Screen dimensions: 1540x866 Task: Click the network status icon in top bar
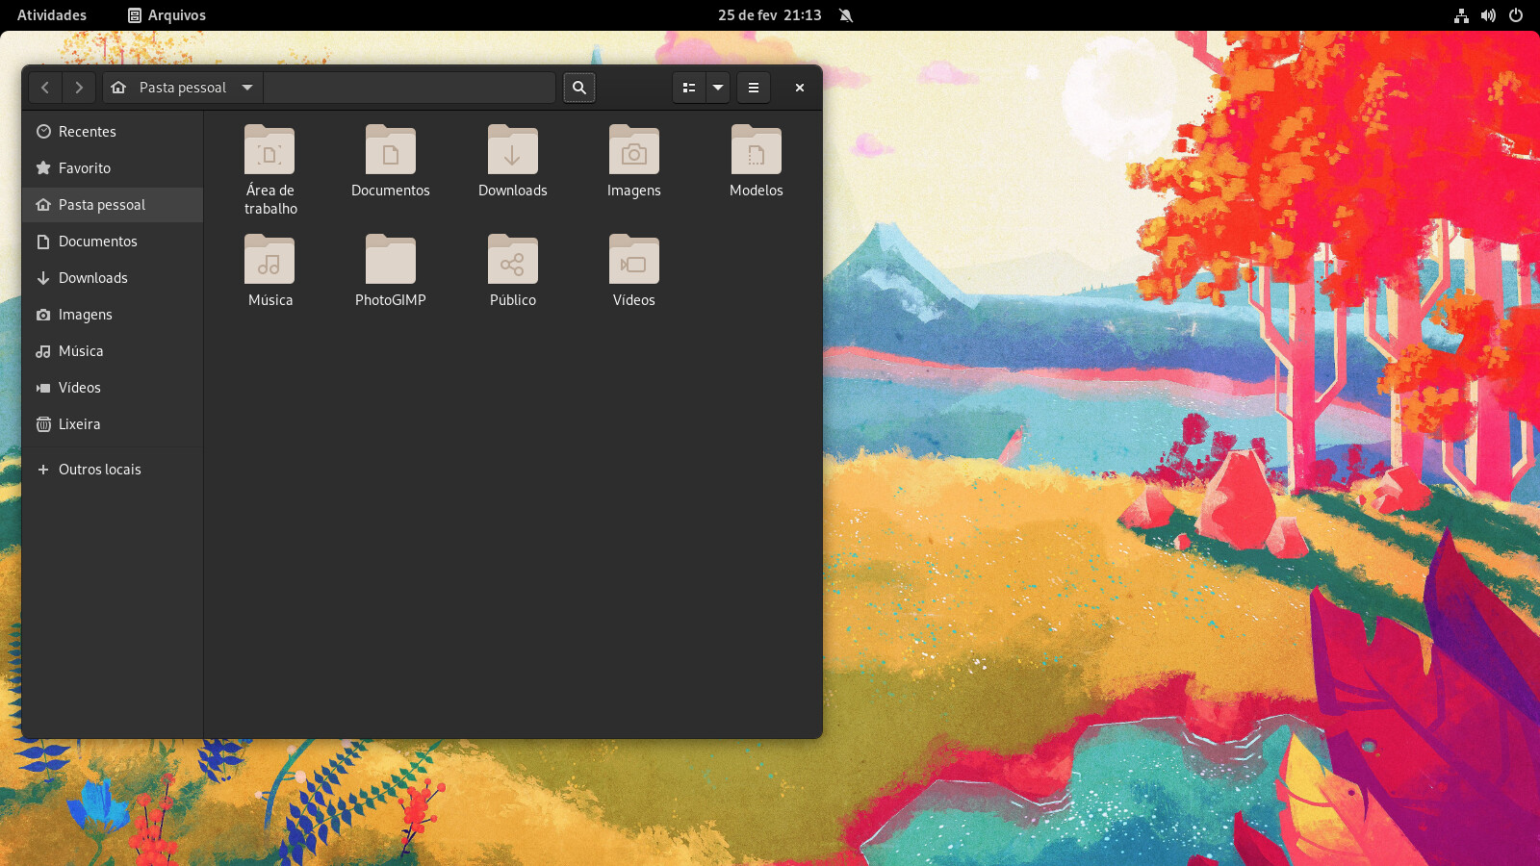(x=1461, y=15)
